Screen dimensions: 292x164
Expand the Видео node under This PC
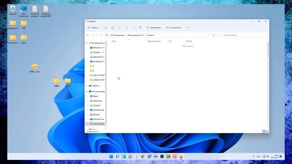pyautogui.click(x=88, y=96)
